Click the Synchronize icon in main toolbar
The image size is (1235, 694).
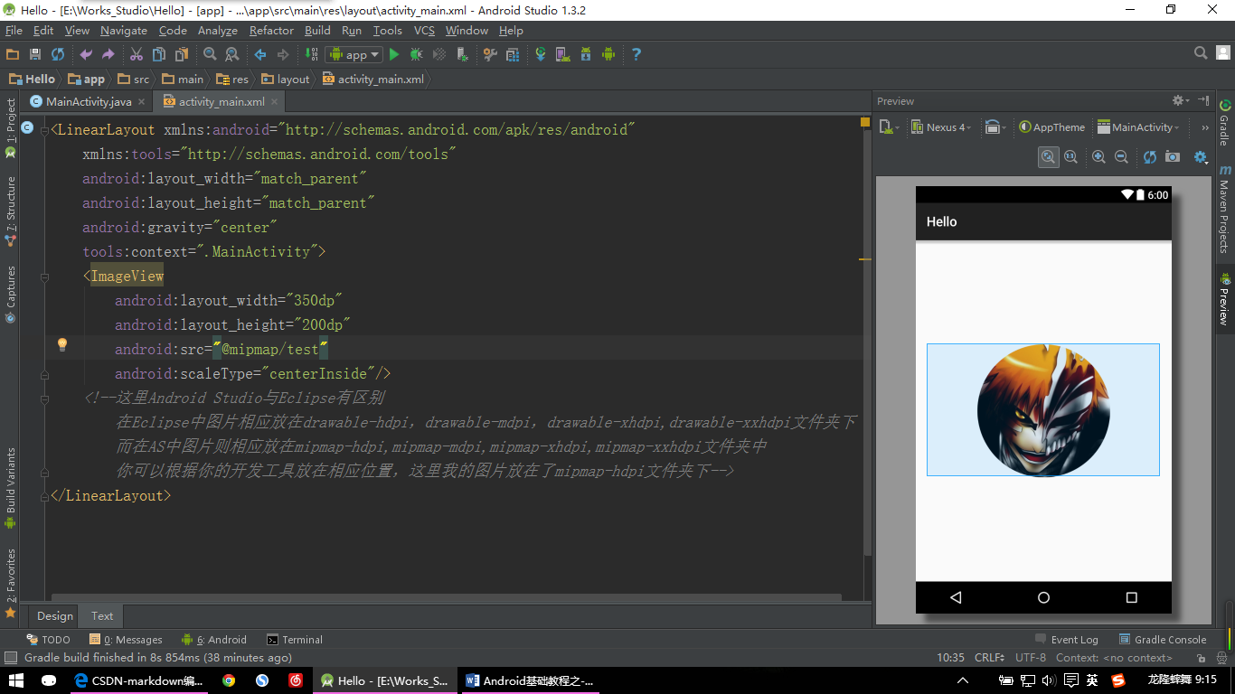point(58,54)
